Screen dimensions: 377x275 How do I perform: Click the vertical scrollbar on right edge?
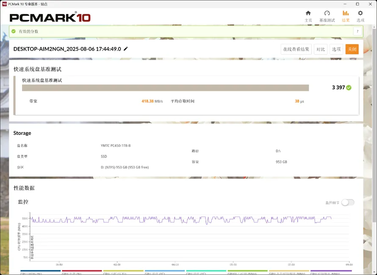(x=375, y=127)
